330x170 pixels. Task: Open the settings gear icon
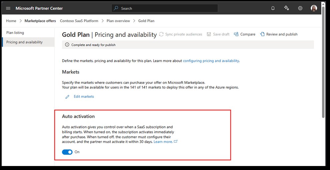point(300,8)
